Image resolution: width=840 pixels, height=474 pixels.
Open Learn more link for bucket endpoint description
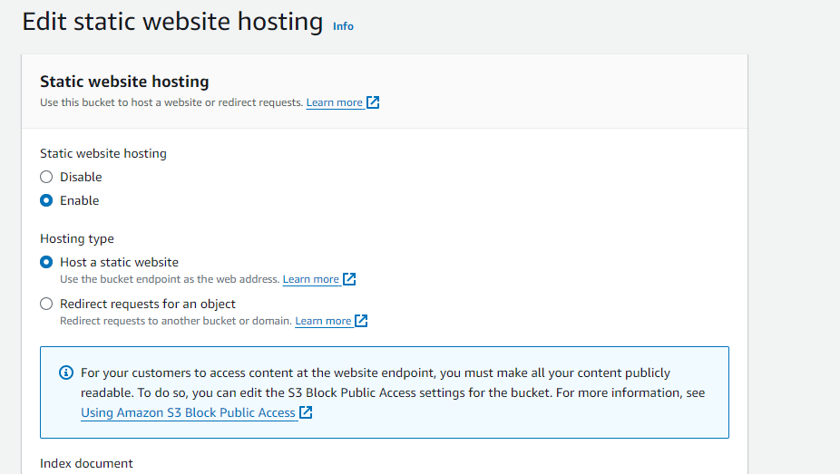click(311, 279)
